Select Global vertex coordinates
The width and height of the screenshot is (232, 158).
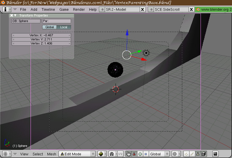tap(49, 27)
